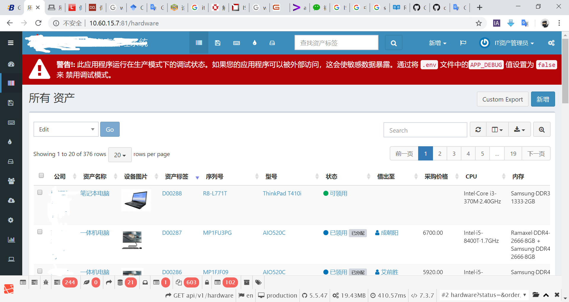The image size is (569, 302).
Task: Reload the browser page
Action: pyautogui.click(x=38, y=23)
